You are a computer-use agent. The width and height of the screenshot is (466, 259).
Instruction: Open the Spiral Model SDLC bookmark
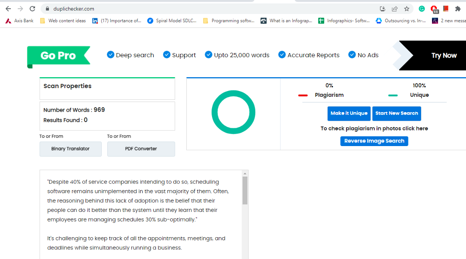172,20
